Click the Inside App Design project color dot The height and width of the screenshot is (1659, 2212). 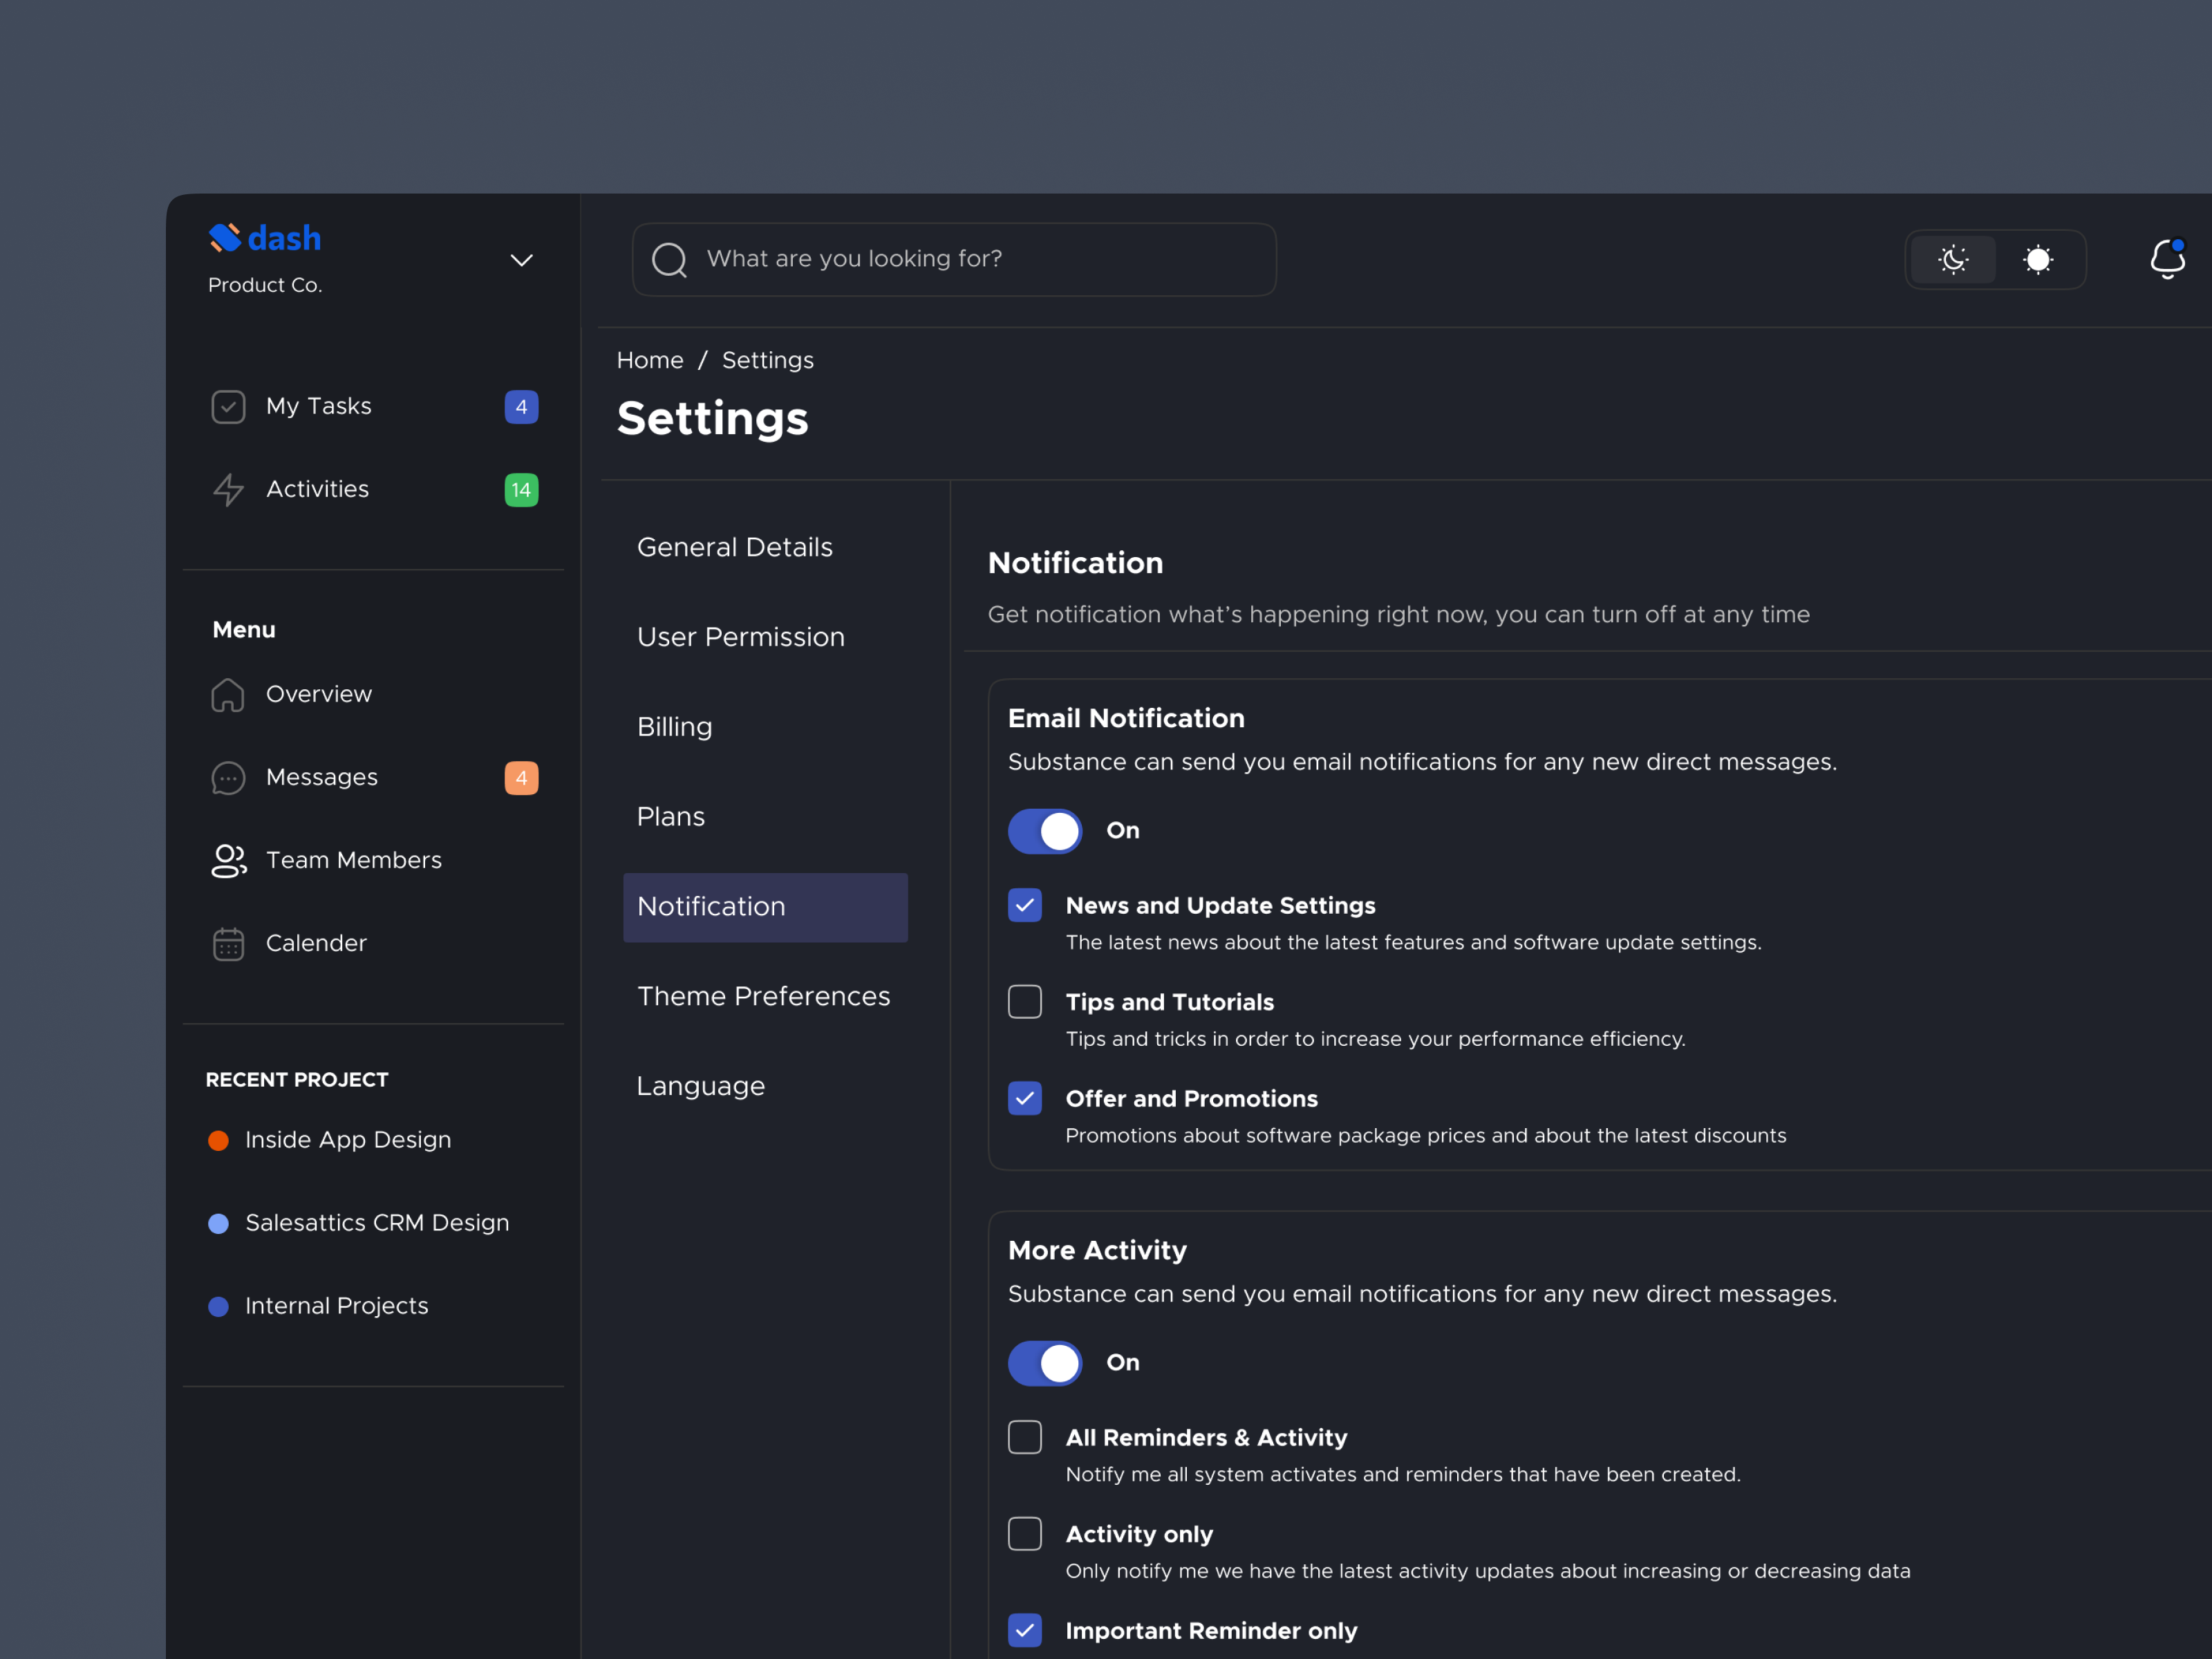[x=219, y=1140]
